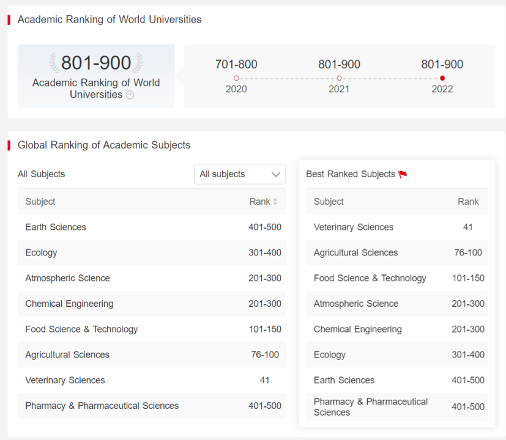Click Veterinary Sciences in Best Ranked Subjects
Viewport: 506px width, 440px height.
(x=353, y=227)
